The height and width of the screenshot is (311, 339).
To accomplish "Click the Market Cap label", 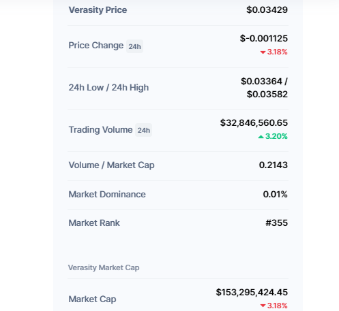I will point(92,299).
